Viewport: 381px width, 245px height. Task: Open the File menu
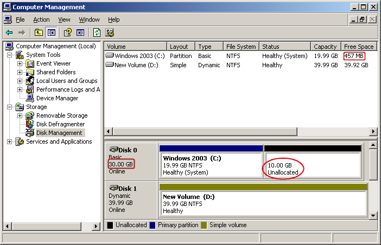coord(20,20)
